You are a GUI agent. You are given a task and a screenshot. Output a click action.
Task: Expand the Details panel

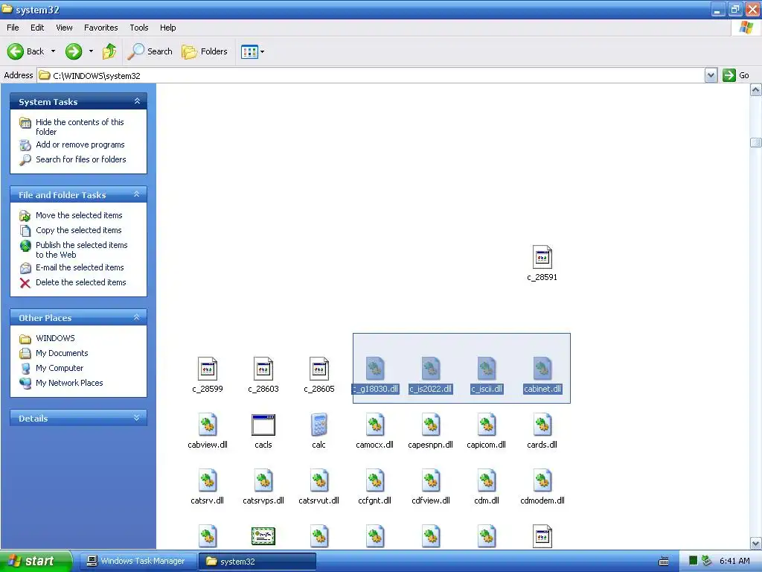[x=137, y=418]
